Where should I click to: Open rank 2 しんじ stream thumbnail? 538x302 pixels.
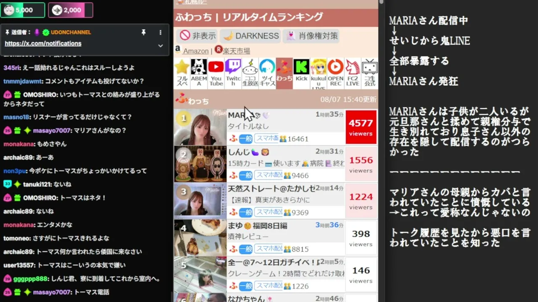200,164
